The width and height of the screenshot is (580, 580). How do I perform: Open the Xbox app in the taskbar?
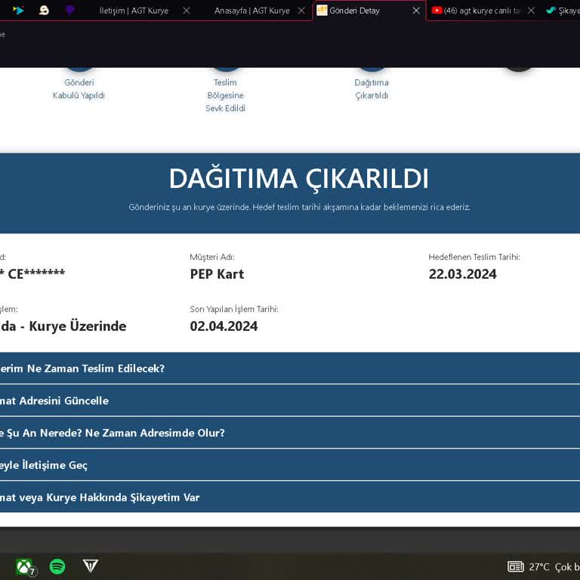click(25, 566)
